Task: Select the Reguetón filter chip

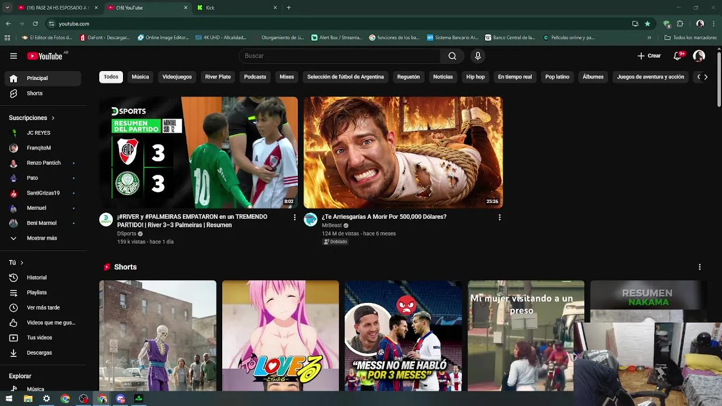Action: coord(408,77)
